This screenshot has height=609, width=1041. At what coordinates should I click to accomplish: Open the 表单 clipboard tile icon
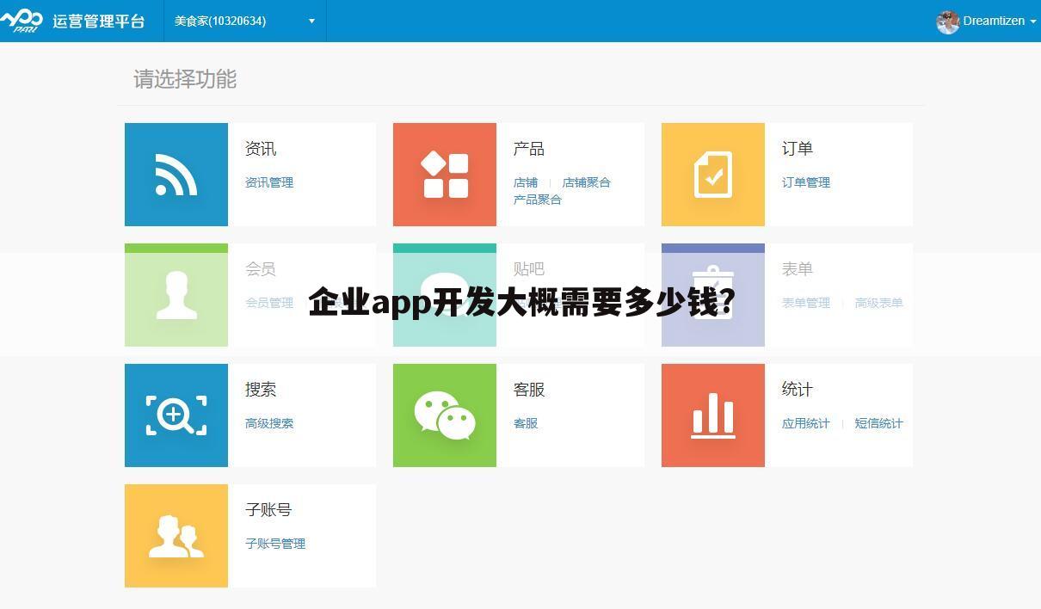[713, 295]
